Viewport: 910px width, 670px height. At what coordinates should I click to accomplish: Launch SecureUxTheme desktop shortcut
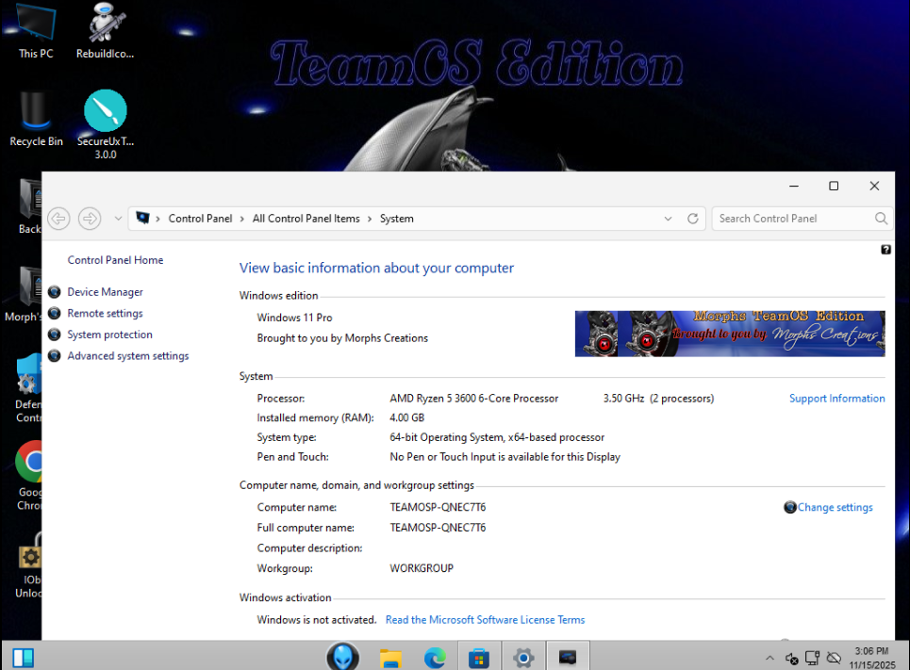click(x=106, y=118)
